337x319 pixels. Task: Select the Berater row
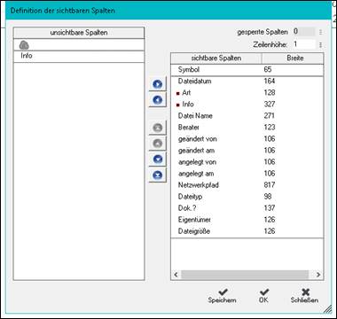pos(247,127)
